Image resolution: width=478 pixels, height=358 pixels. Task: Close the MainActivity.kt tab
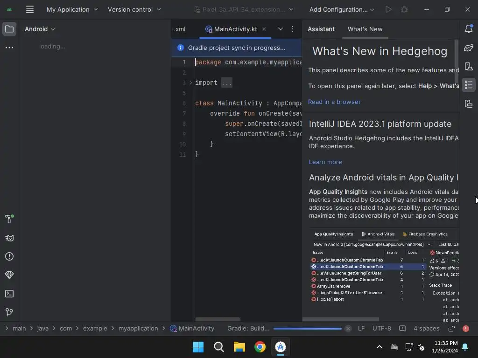[264, 29]
